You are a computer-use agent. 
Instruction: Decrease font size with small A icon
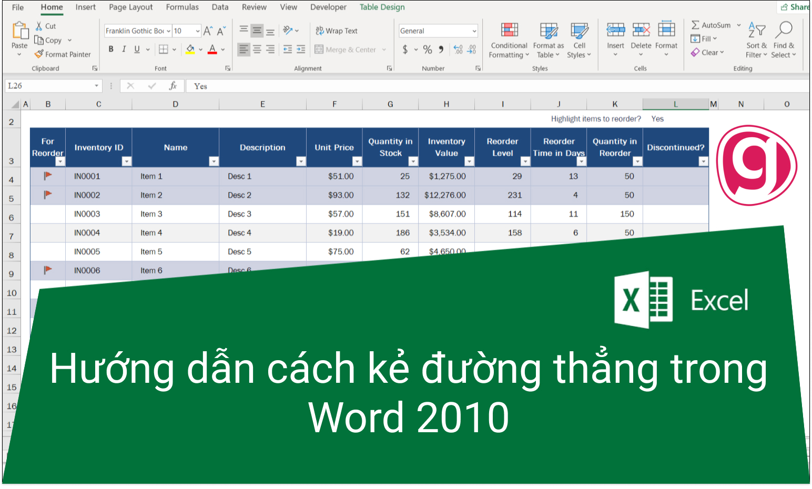coord(221,30)
